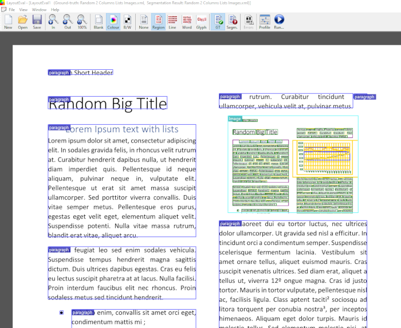Zoom out with the Out magnifier

(68, 22)
